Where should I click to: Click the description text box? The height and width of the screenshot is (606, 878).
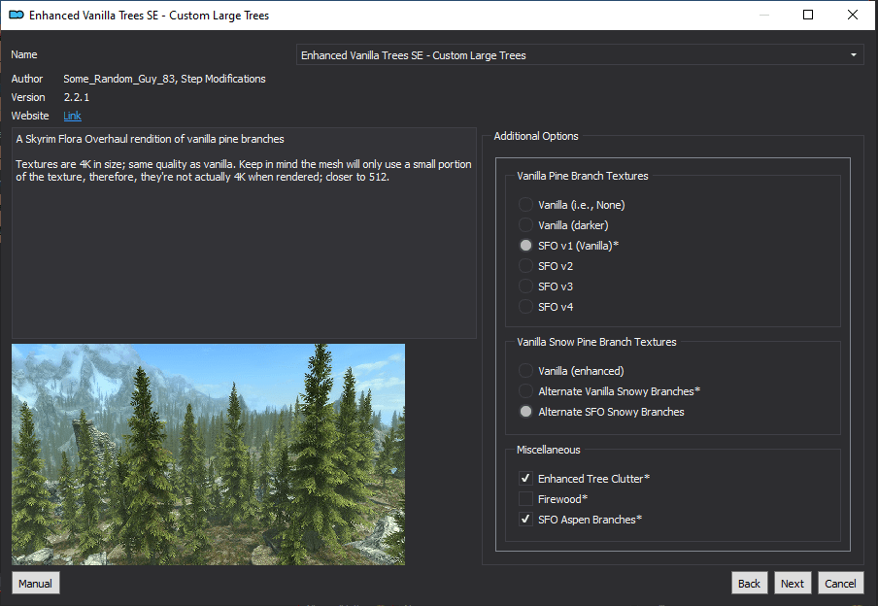click(x=244, y=233)
